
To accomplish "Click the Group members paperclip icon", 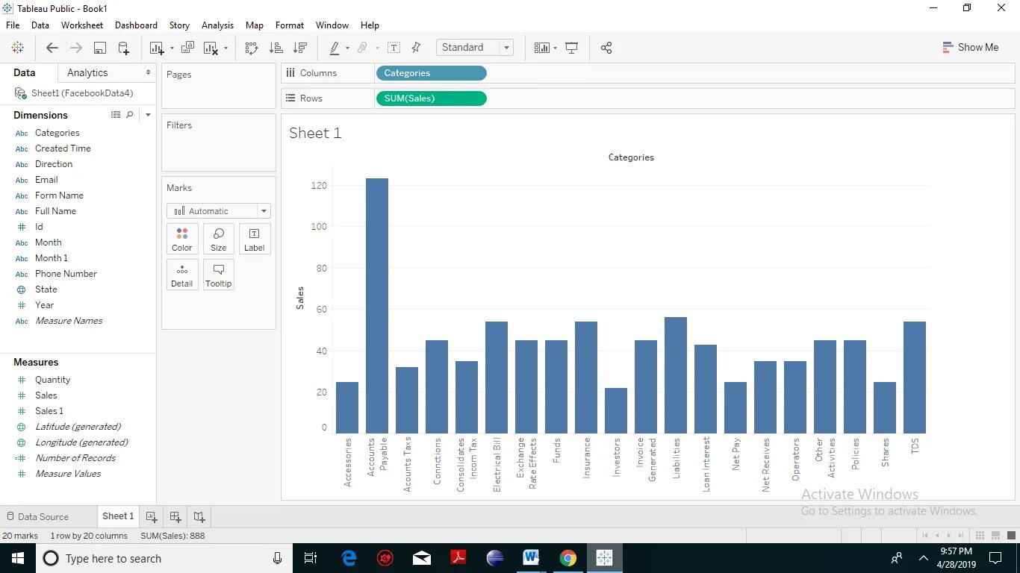I will [x=362, y=48].
